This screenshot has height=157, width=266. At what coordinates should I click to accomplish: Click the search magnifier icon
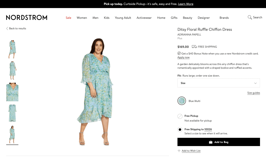click(250, 17)
